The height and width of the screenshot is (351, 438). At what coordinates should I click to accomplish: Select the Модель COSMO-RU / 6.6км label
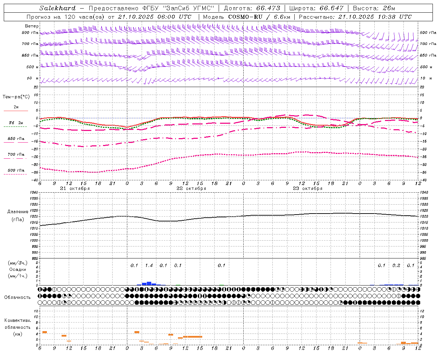(x=247, y=17)
